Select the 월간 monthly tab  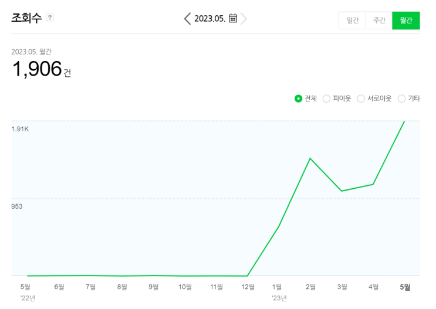point(406,21)
